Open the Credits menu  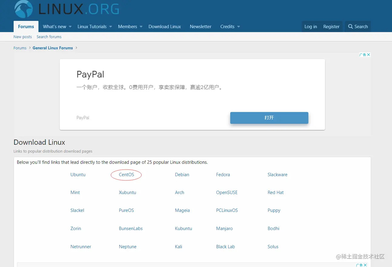point(228,27)
